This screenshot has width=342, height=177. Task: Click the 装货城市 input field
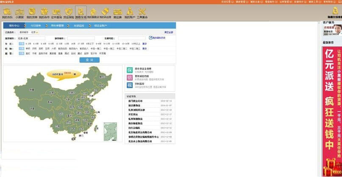[x=31, y=38]
